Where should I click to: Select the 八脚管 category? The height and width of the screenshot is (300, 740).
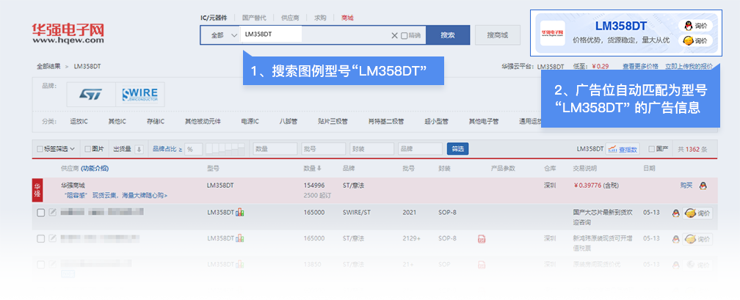pos(289,122)
